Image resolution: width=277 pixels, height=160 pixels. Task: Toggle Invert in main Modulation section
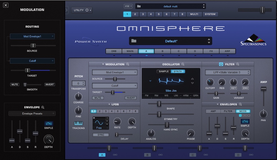pyautogui.click(x=131, y=98)
